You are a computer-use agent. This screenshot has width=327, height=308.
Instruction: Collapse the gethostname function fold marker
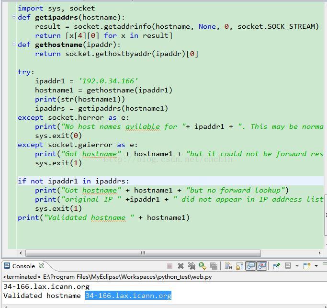(14, 44)
